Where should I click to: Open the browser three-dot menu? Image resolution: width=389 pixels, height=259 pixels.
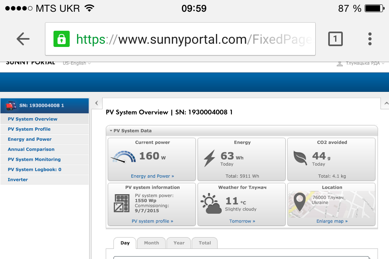click(x=370, y=39)
